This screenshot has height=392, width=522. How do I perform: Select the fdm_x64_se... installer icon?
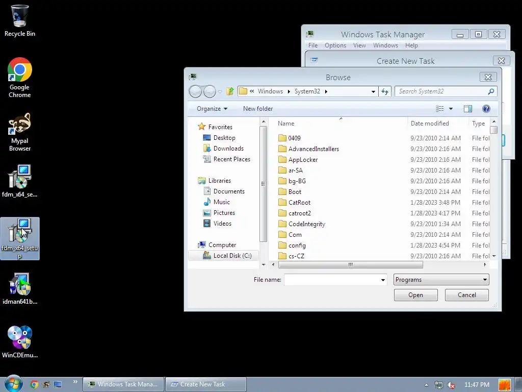[x=20, y=181]
